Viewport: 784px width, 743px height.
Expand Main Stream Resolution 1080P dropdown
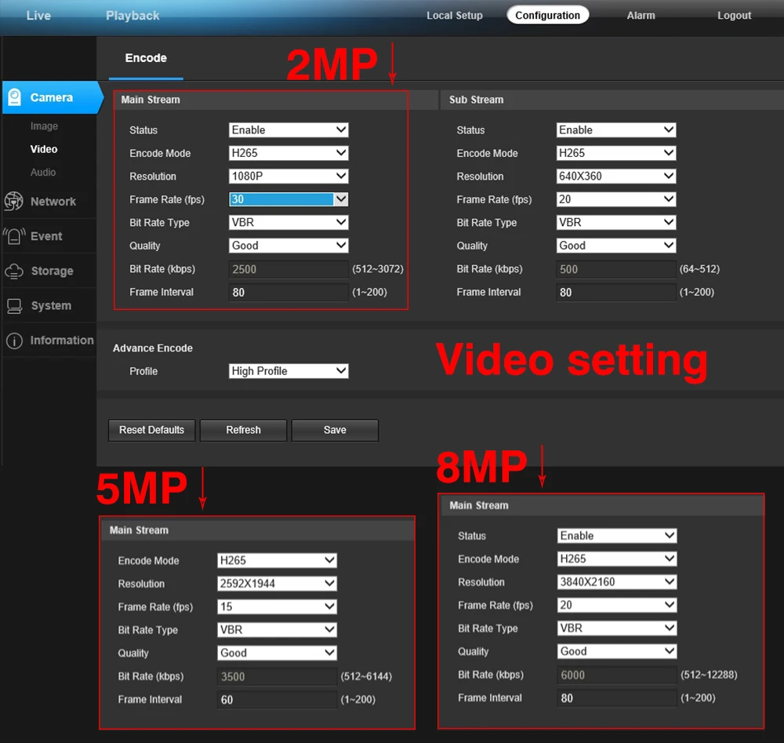pos(289,176)
